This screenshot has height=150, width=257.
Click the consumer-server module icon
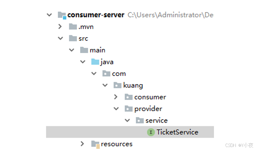tap(62, 15)
